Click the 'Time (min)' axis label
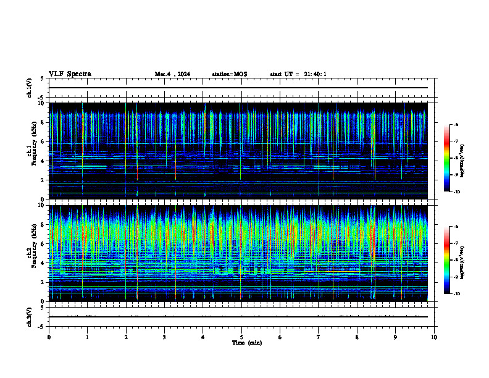 (247, 343)
